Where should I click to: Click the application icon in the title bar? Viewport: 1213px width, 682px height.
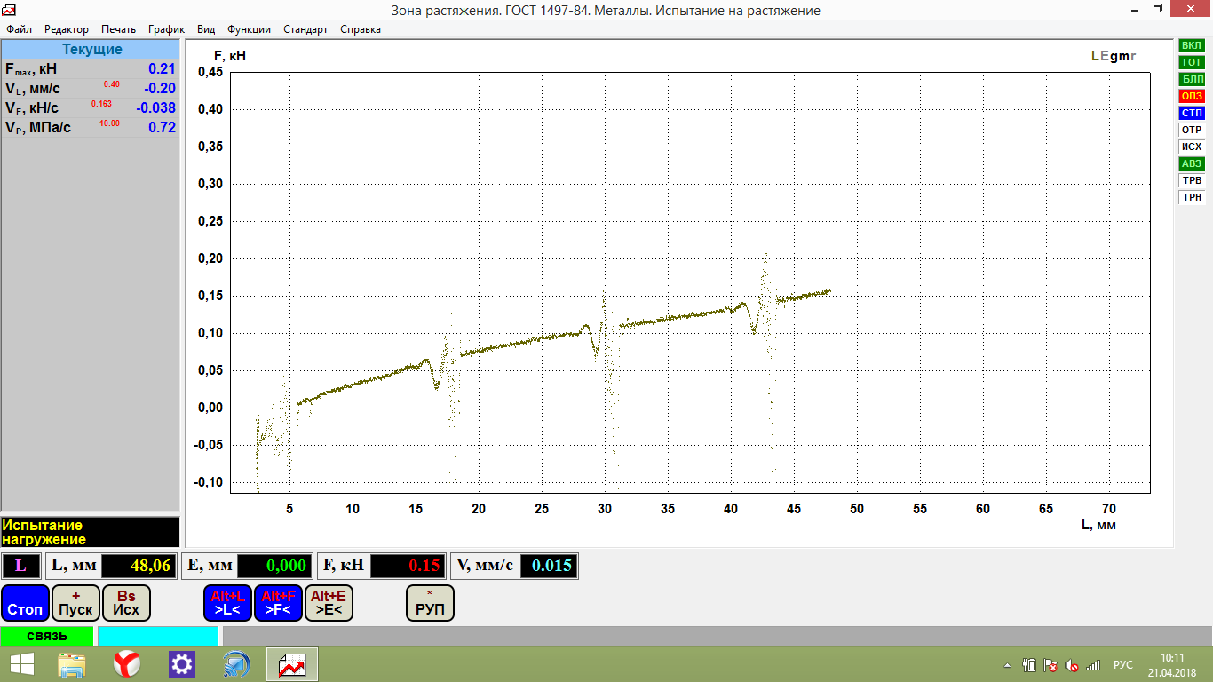[10, 10]
